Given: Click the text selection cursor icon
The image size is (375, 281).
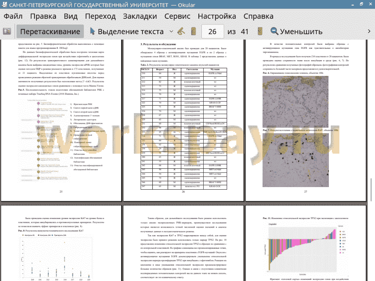Looking at the screenshot, I should pyautogui.click(x=92, y=31).
